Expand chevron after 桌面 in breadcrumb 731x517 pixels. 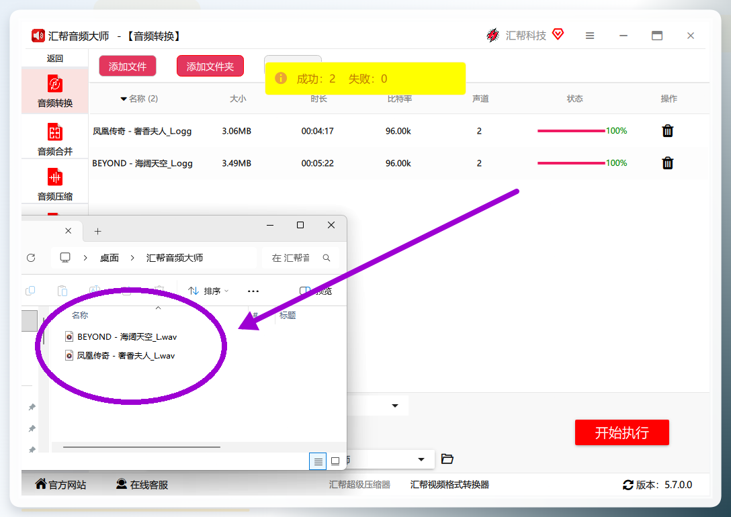click(x=132, y=258)
